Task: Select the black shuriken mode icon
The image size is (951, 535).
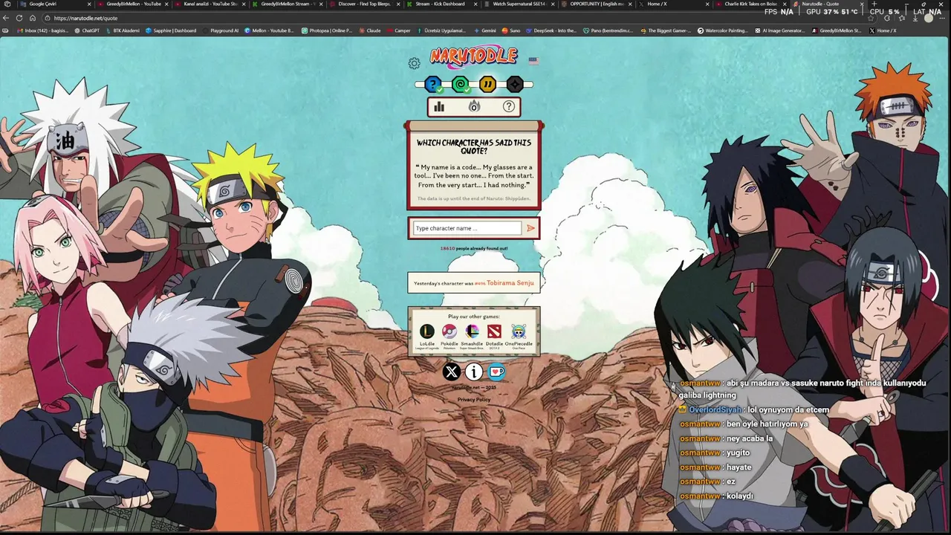Action: [x=515, y=85]
